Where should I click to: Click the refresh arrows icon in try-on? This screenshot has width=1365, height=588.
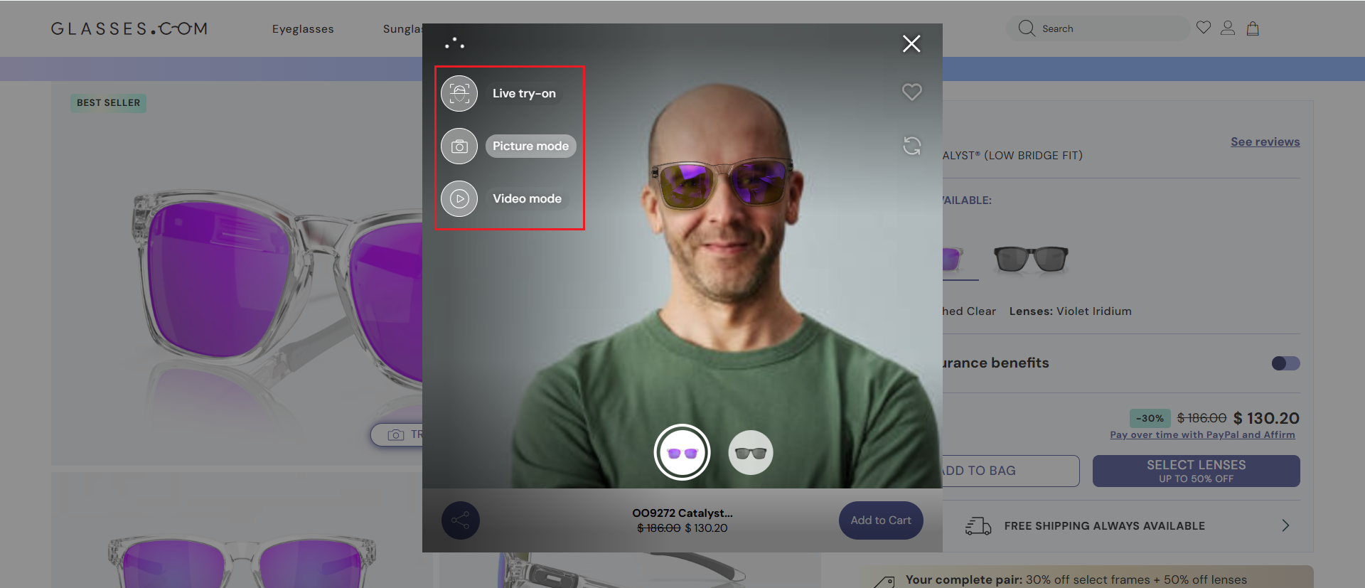911,146
